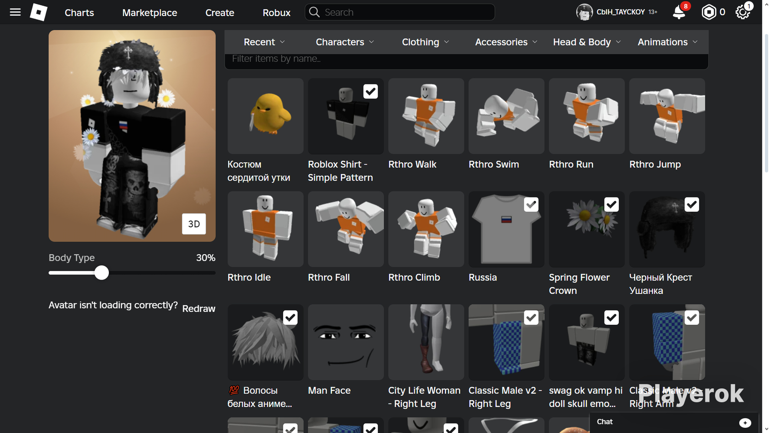Click the avatar preview image
Image resolution: width=771 pixels, height=433 pixels.
132,136
